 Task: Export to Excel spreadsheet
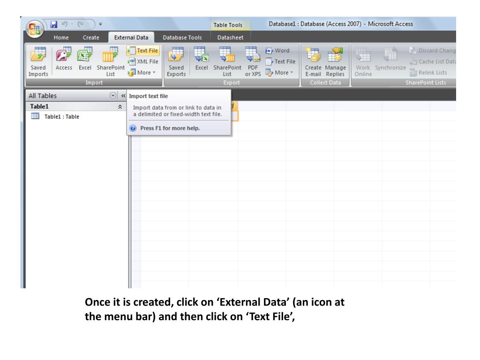click(x=202, y=60)
